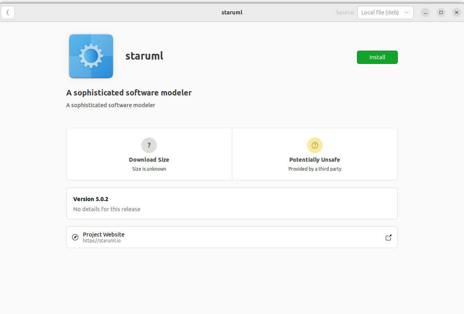This screenshot has height=314, width=464.
Task: Close the software window
Action: (457, 12)
